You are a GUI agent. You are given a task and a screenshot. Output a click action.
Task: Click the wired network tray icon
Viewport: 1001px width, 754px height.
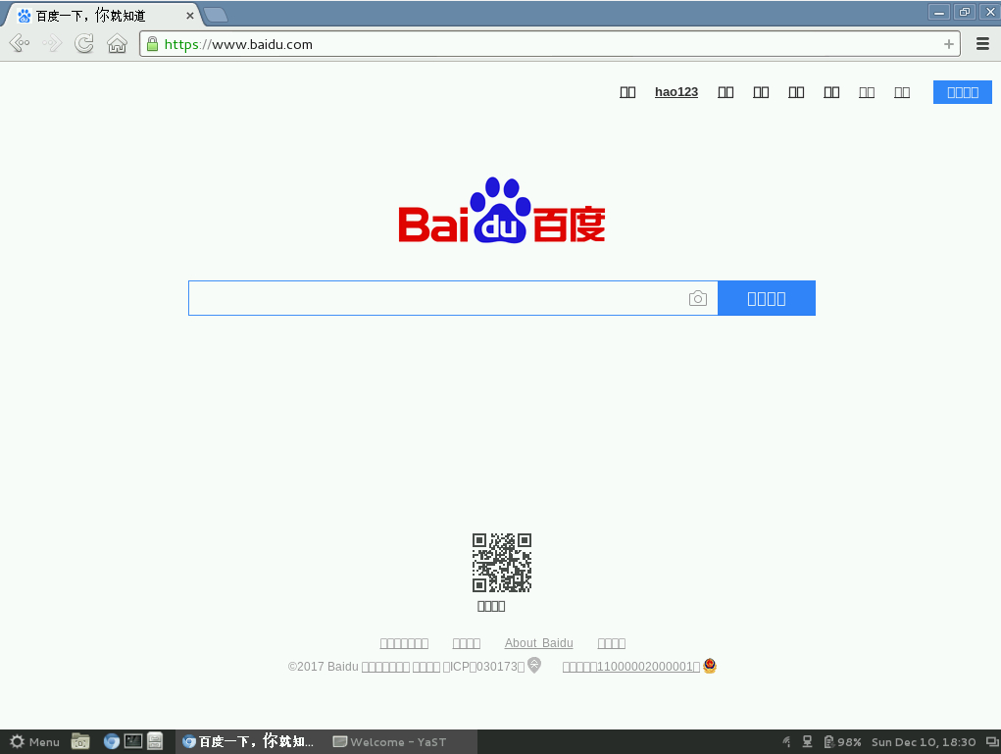[807, 742]
